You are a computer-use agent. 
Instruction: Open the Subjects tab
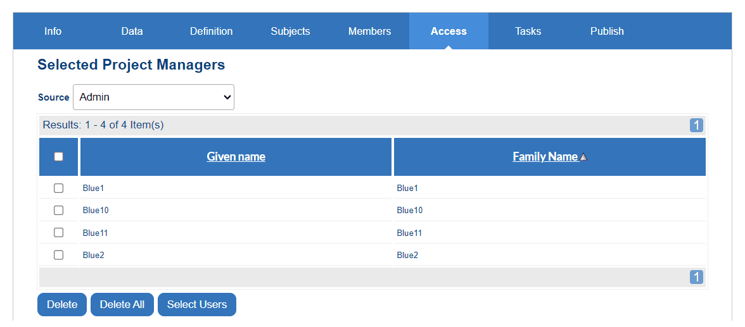[x=290, y=31]
